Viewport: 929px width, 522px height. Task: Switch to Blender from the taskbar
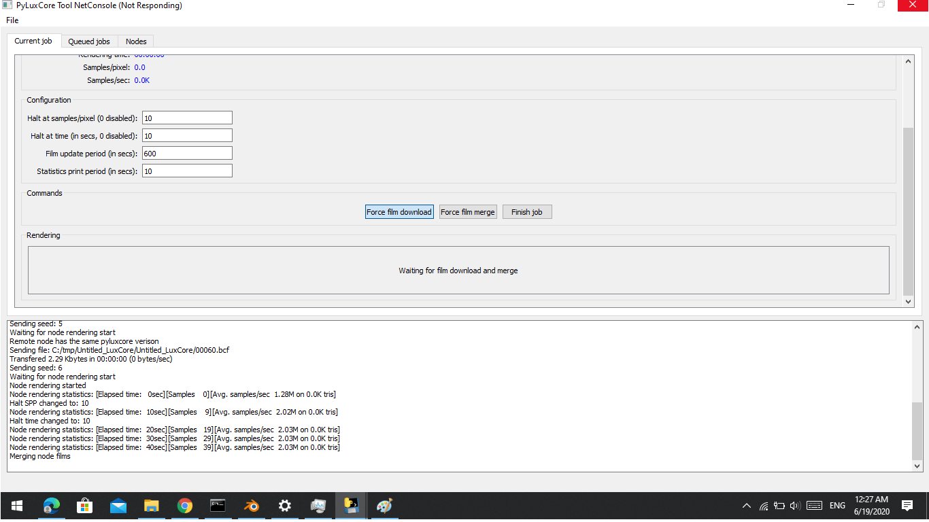coord(252,506)
